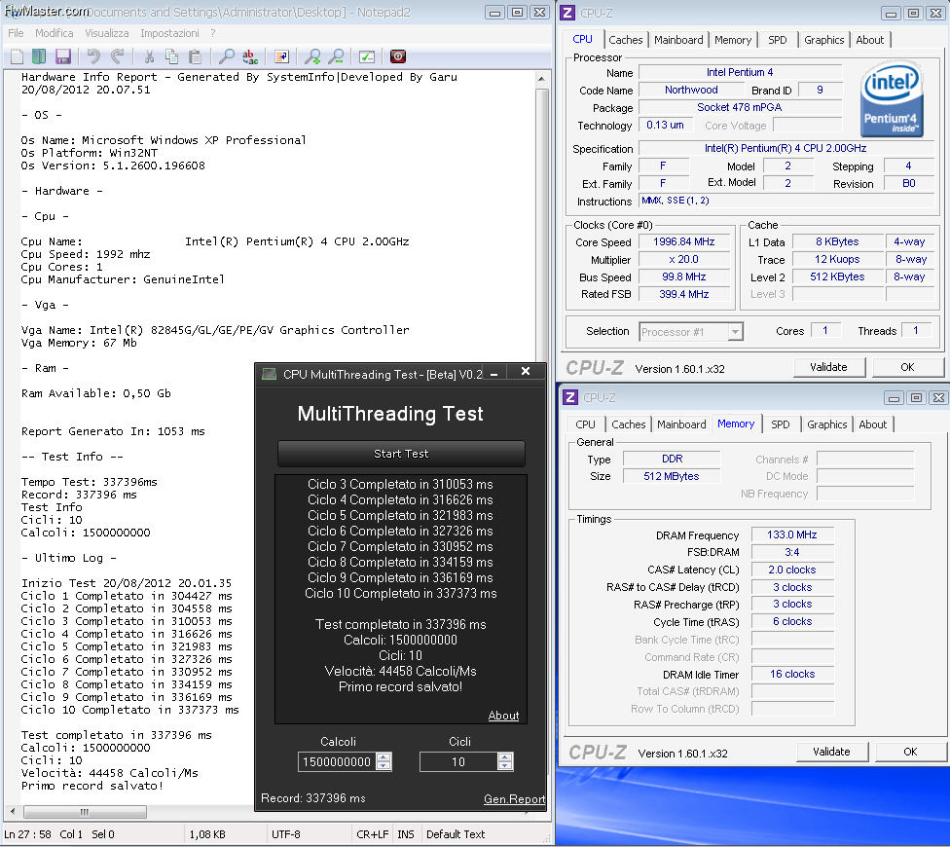The height and width of the screenshot is (847, 950).
Task: Open the ? help menu in Notepad2
Action: tap(212, 33)
